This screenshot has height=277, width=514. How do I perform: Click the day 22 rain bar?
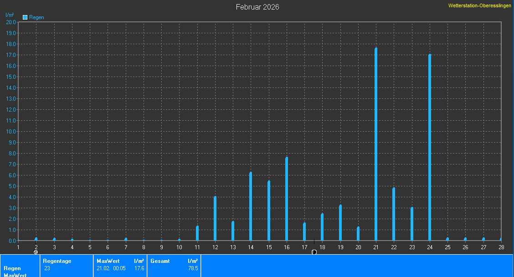coord(394,214)
